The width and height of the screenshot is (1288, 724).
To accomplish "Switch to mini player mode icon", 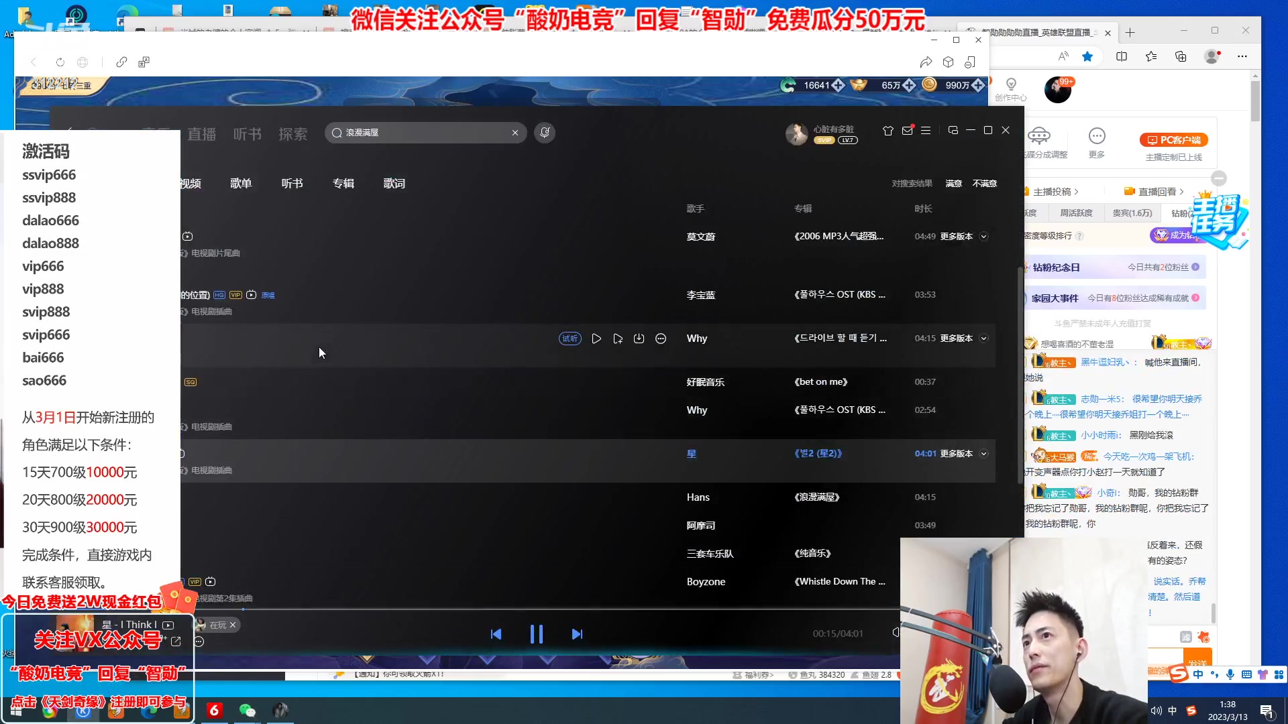I will 953,130.
